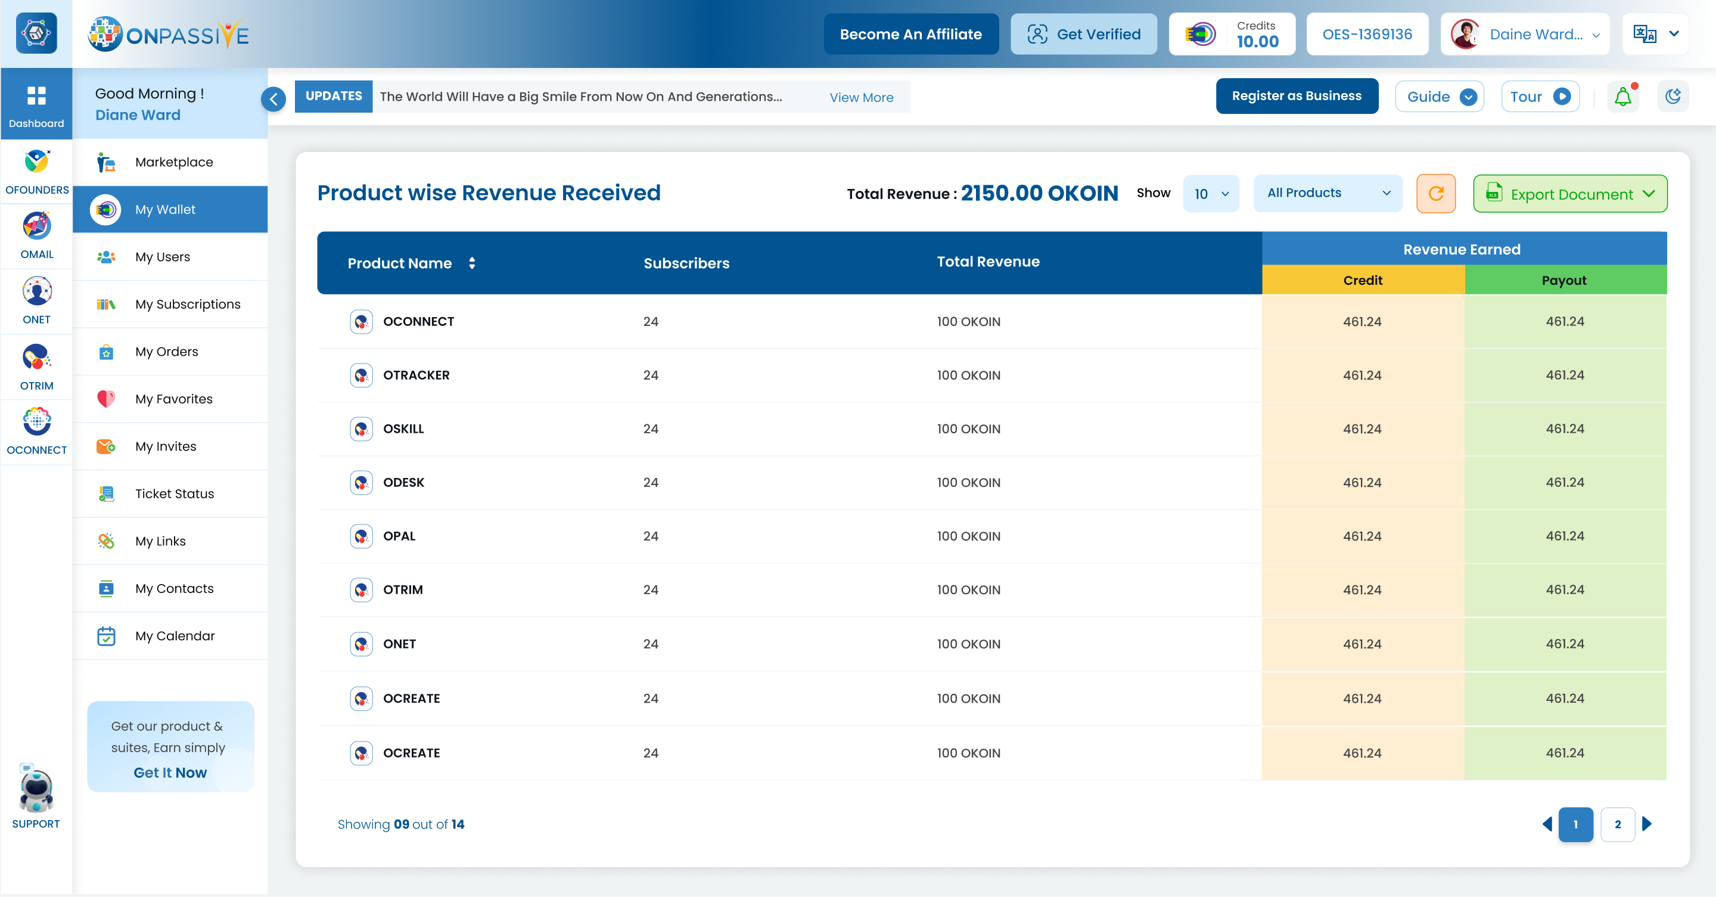This screenshot has height=897, width=1716.
Task: Open notifications bell
Action: click(x=1622, y=97)
